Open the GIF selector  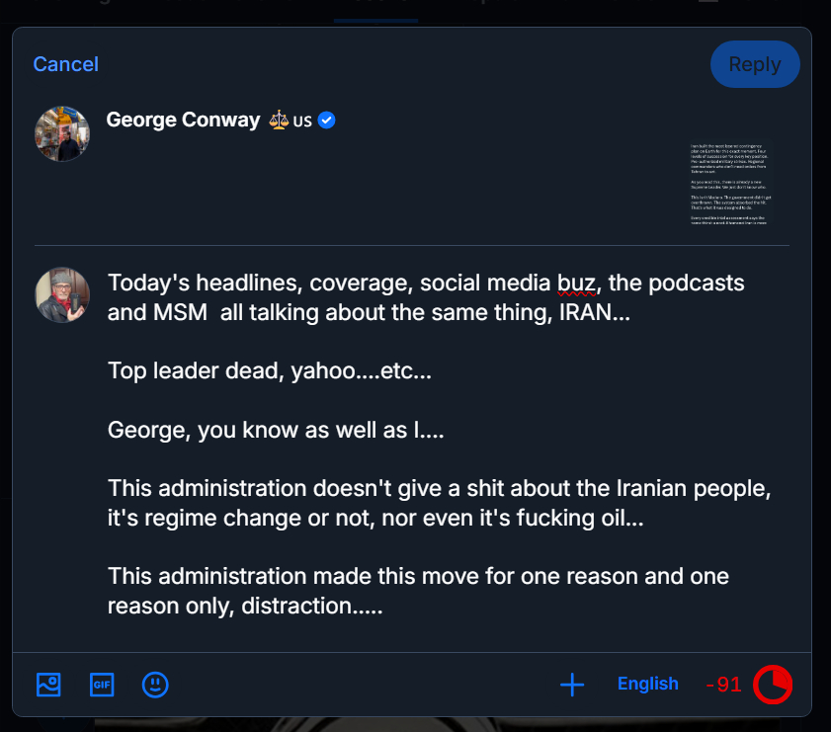(x=102, y=684)
